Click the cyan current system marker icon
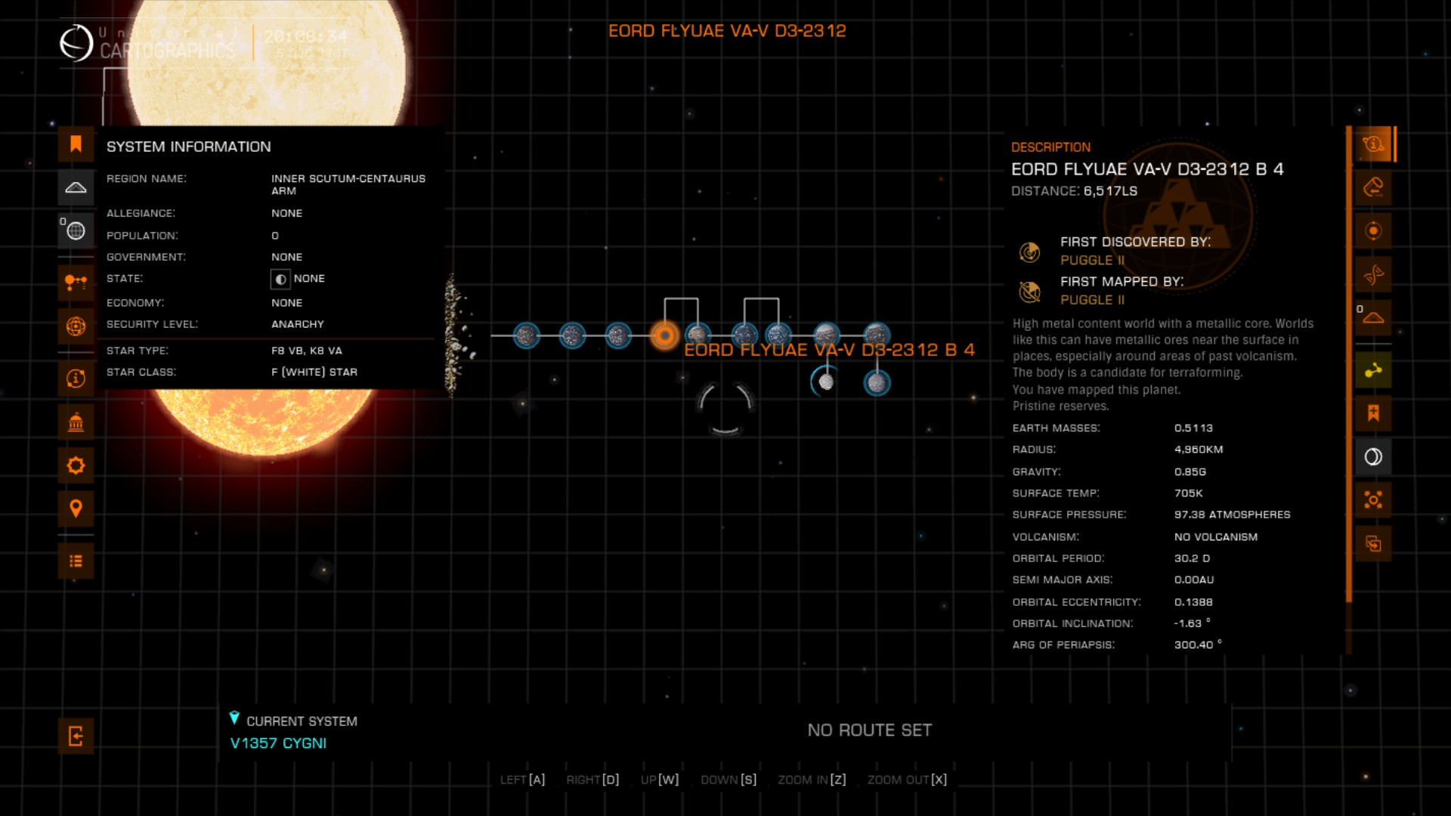 234,718
